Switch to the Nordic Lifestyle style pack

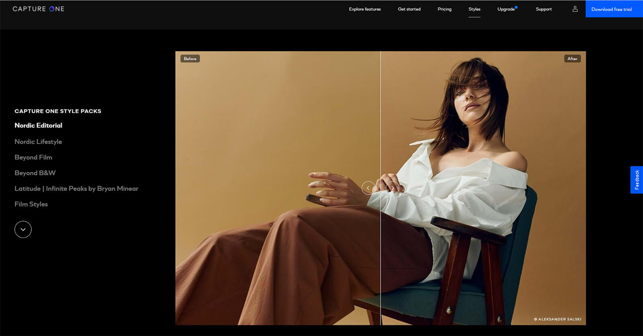(x=38, y=141)
